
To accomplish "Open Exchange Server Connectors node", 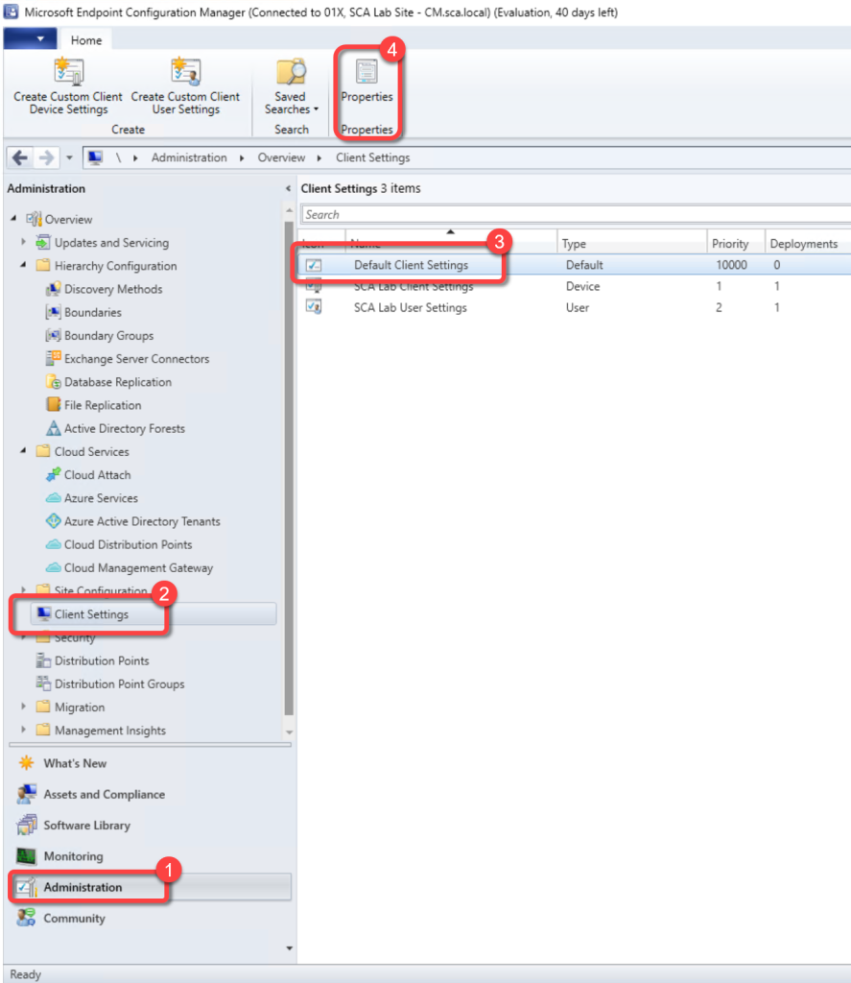I will pos(136,359).
